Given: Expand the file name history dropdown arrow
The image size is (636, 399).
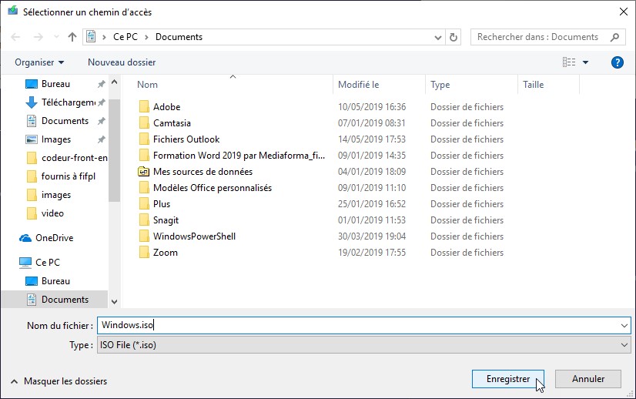Looking at the screenshot, I should click(x=624, y=326).
